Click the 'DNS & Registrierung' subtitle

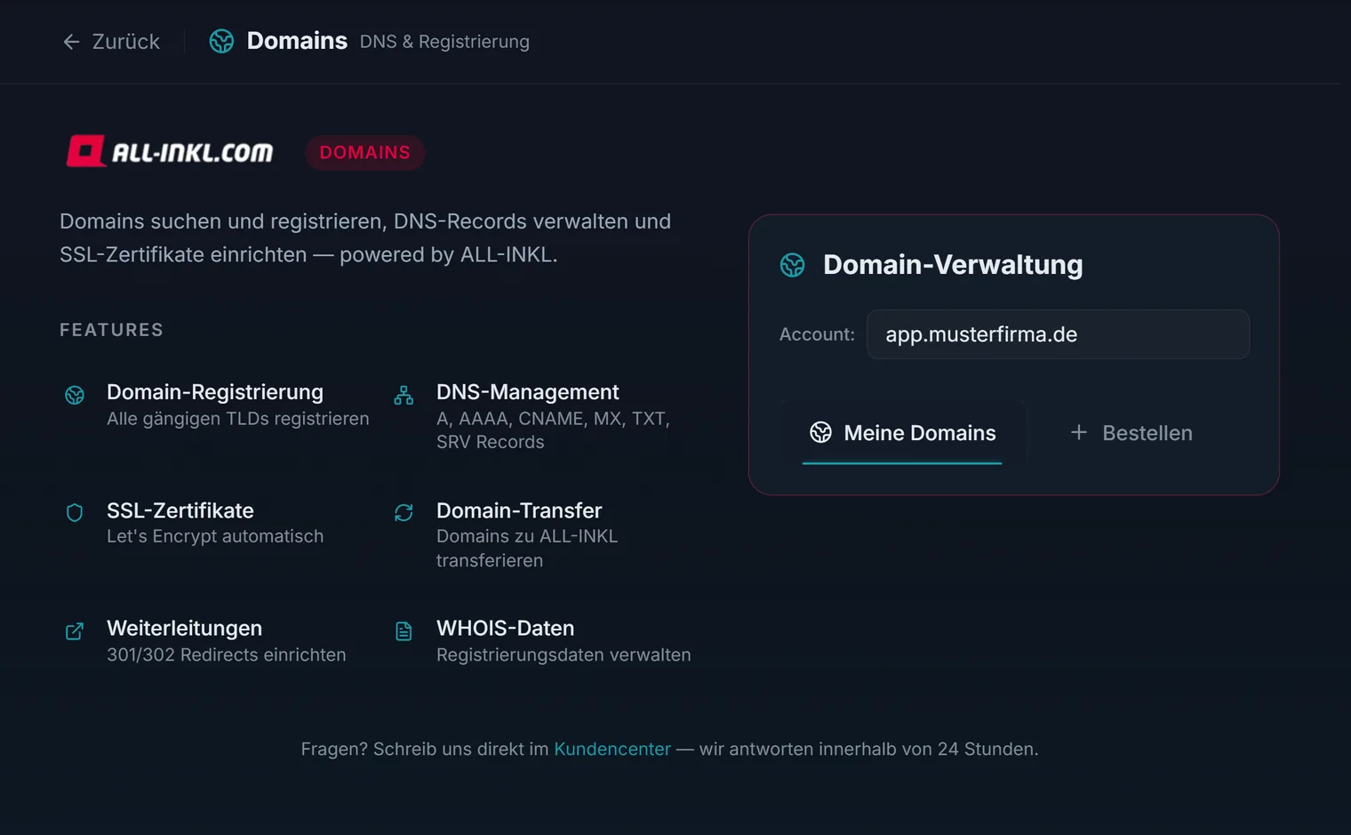point(444,42)
